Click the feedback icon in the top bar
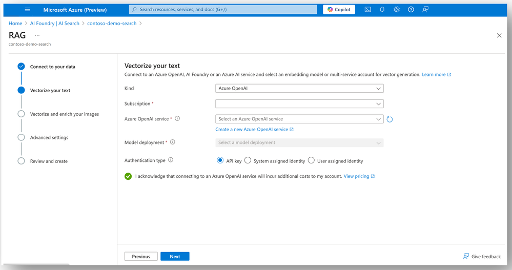 point(425,9)
